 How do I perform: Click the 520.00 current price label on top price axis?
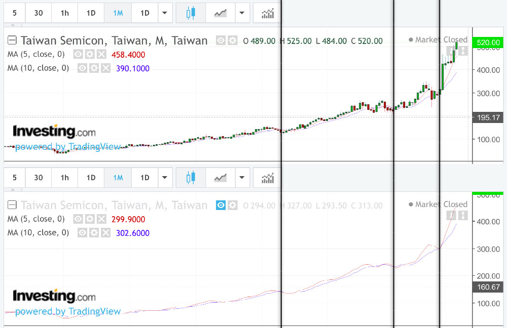487,43
